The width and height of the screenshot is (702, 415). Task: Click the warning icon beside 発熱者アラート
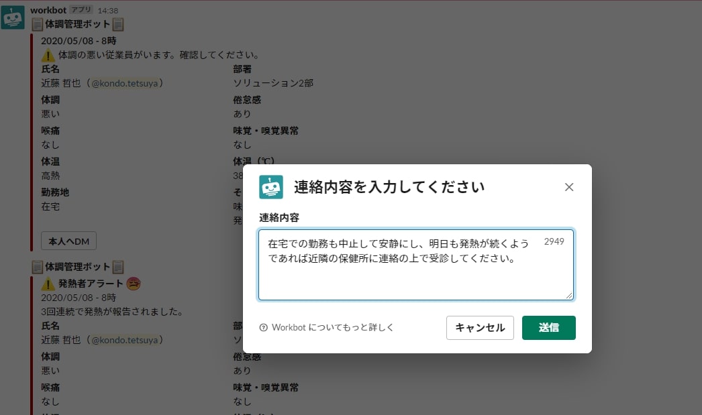(x=48, y=284)
